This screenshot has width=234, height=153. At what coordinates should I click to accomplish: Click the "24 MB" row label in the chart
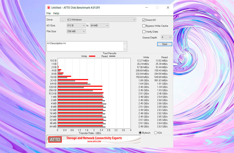pyautogui.click(x=53, y=117)
